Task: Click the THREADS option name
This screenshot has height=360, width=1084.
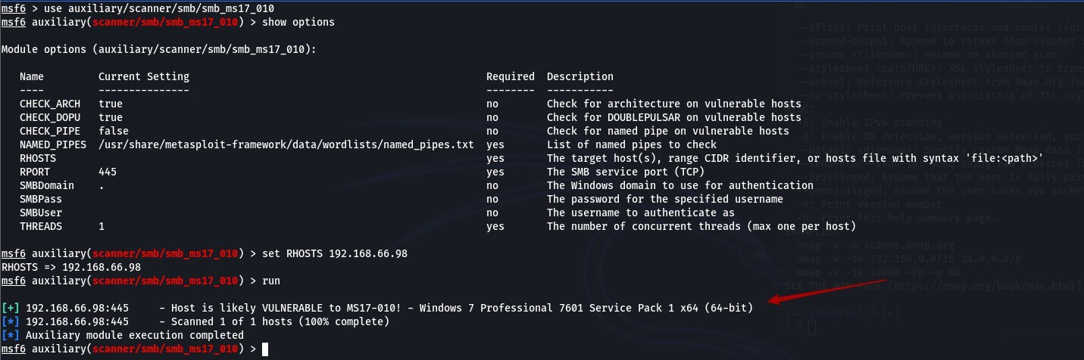Action: (x=41, y=226)
